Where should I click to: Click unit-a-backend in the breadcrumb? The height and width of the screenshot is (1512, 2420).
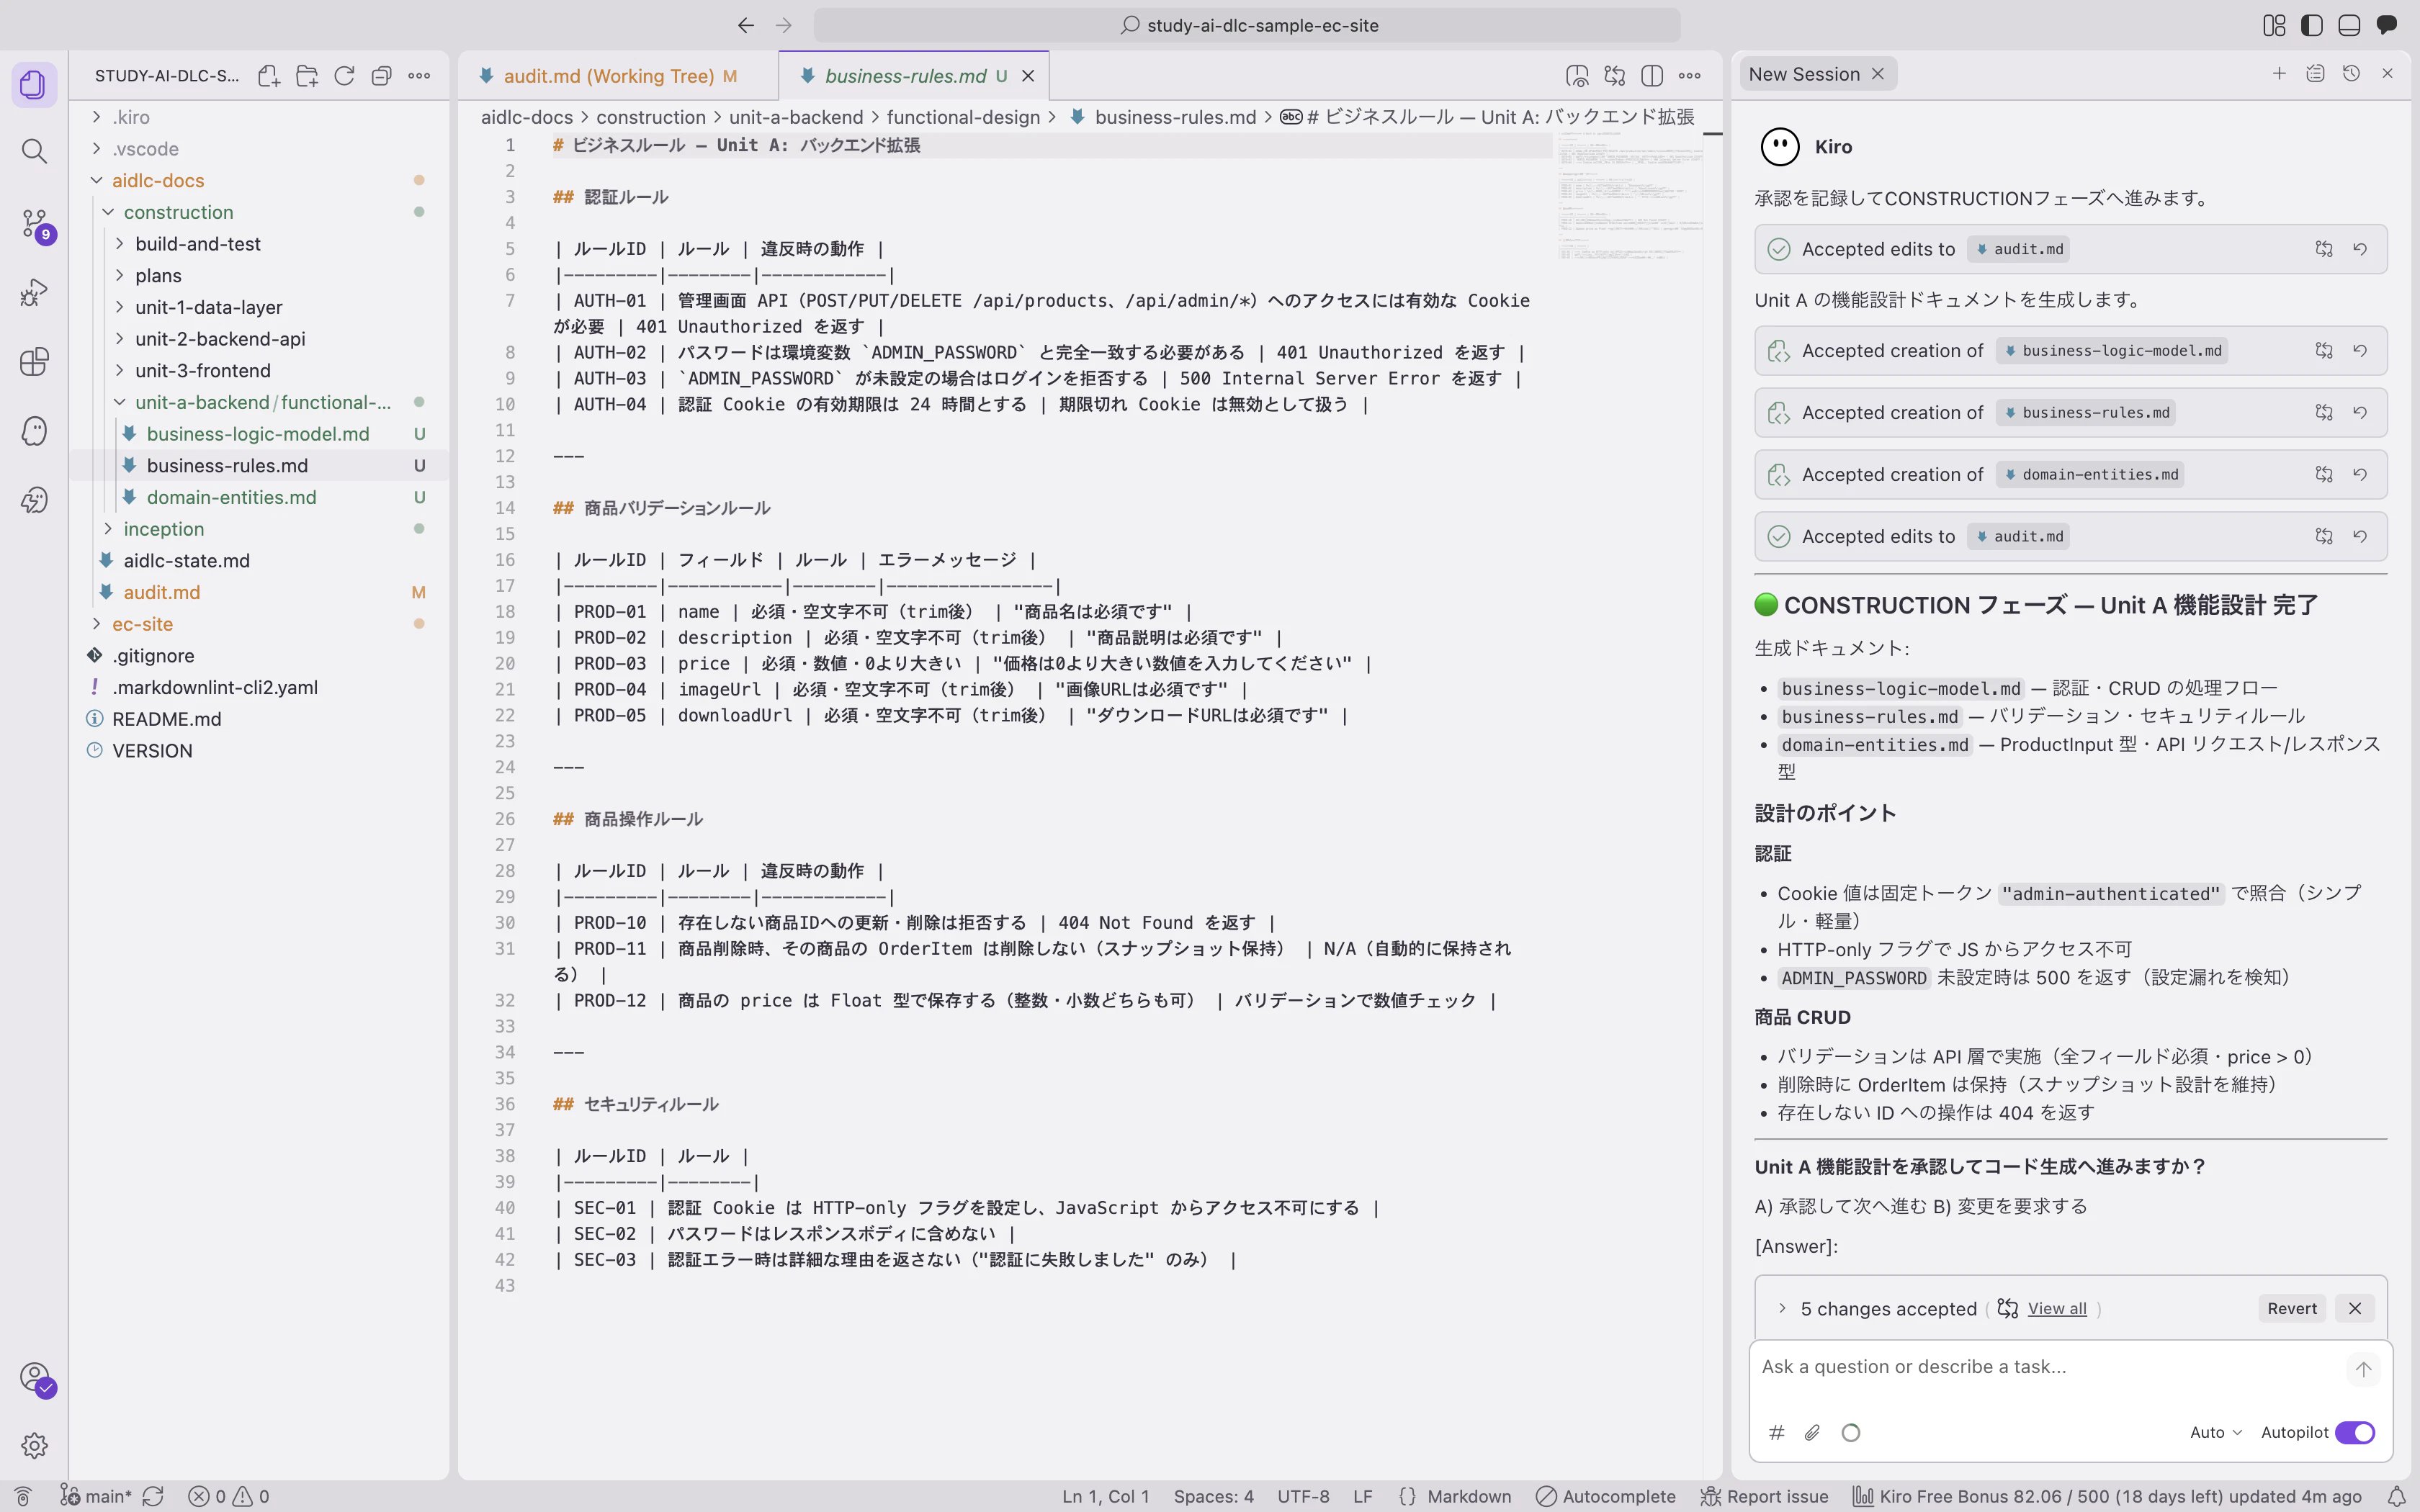(x=796, y=117)
